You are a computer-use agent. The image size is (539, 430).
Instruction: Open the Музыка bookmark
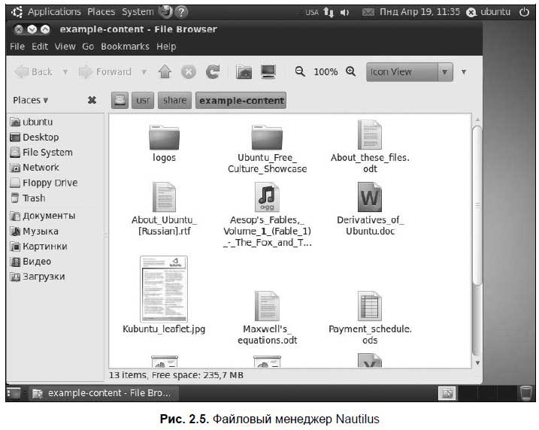point(35,232)
